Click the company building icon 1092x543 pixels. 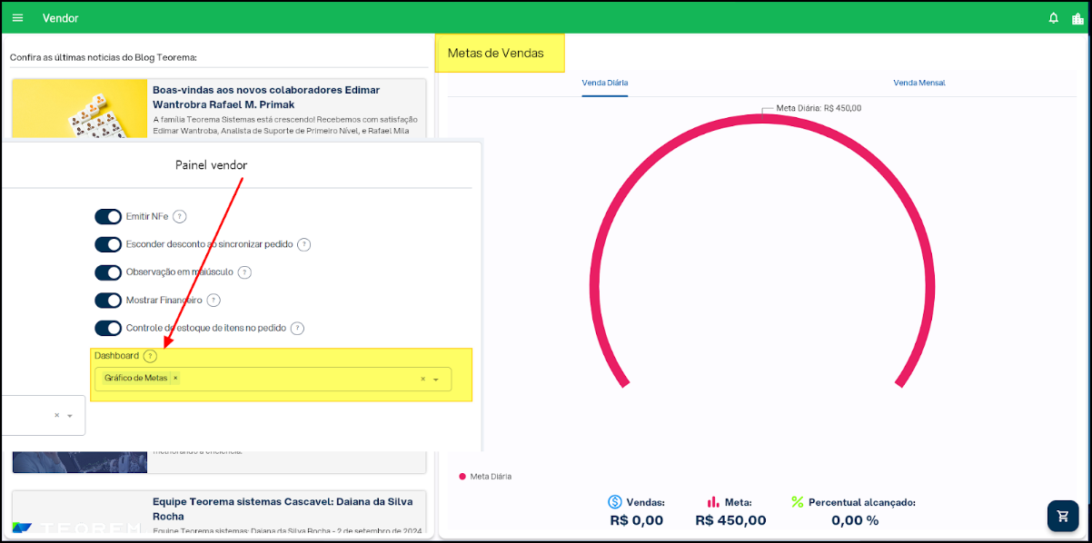pyautogui.click(x=1078, y=18)
